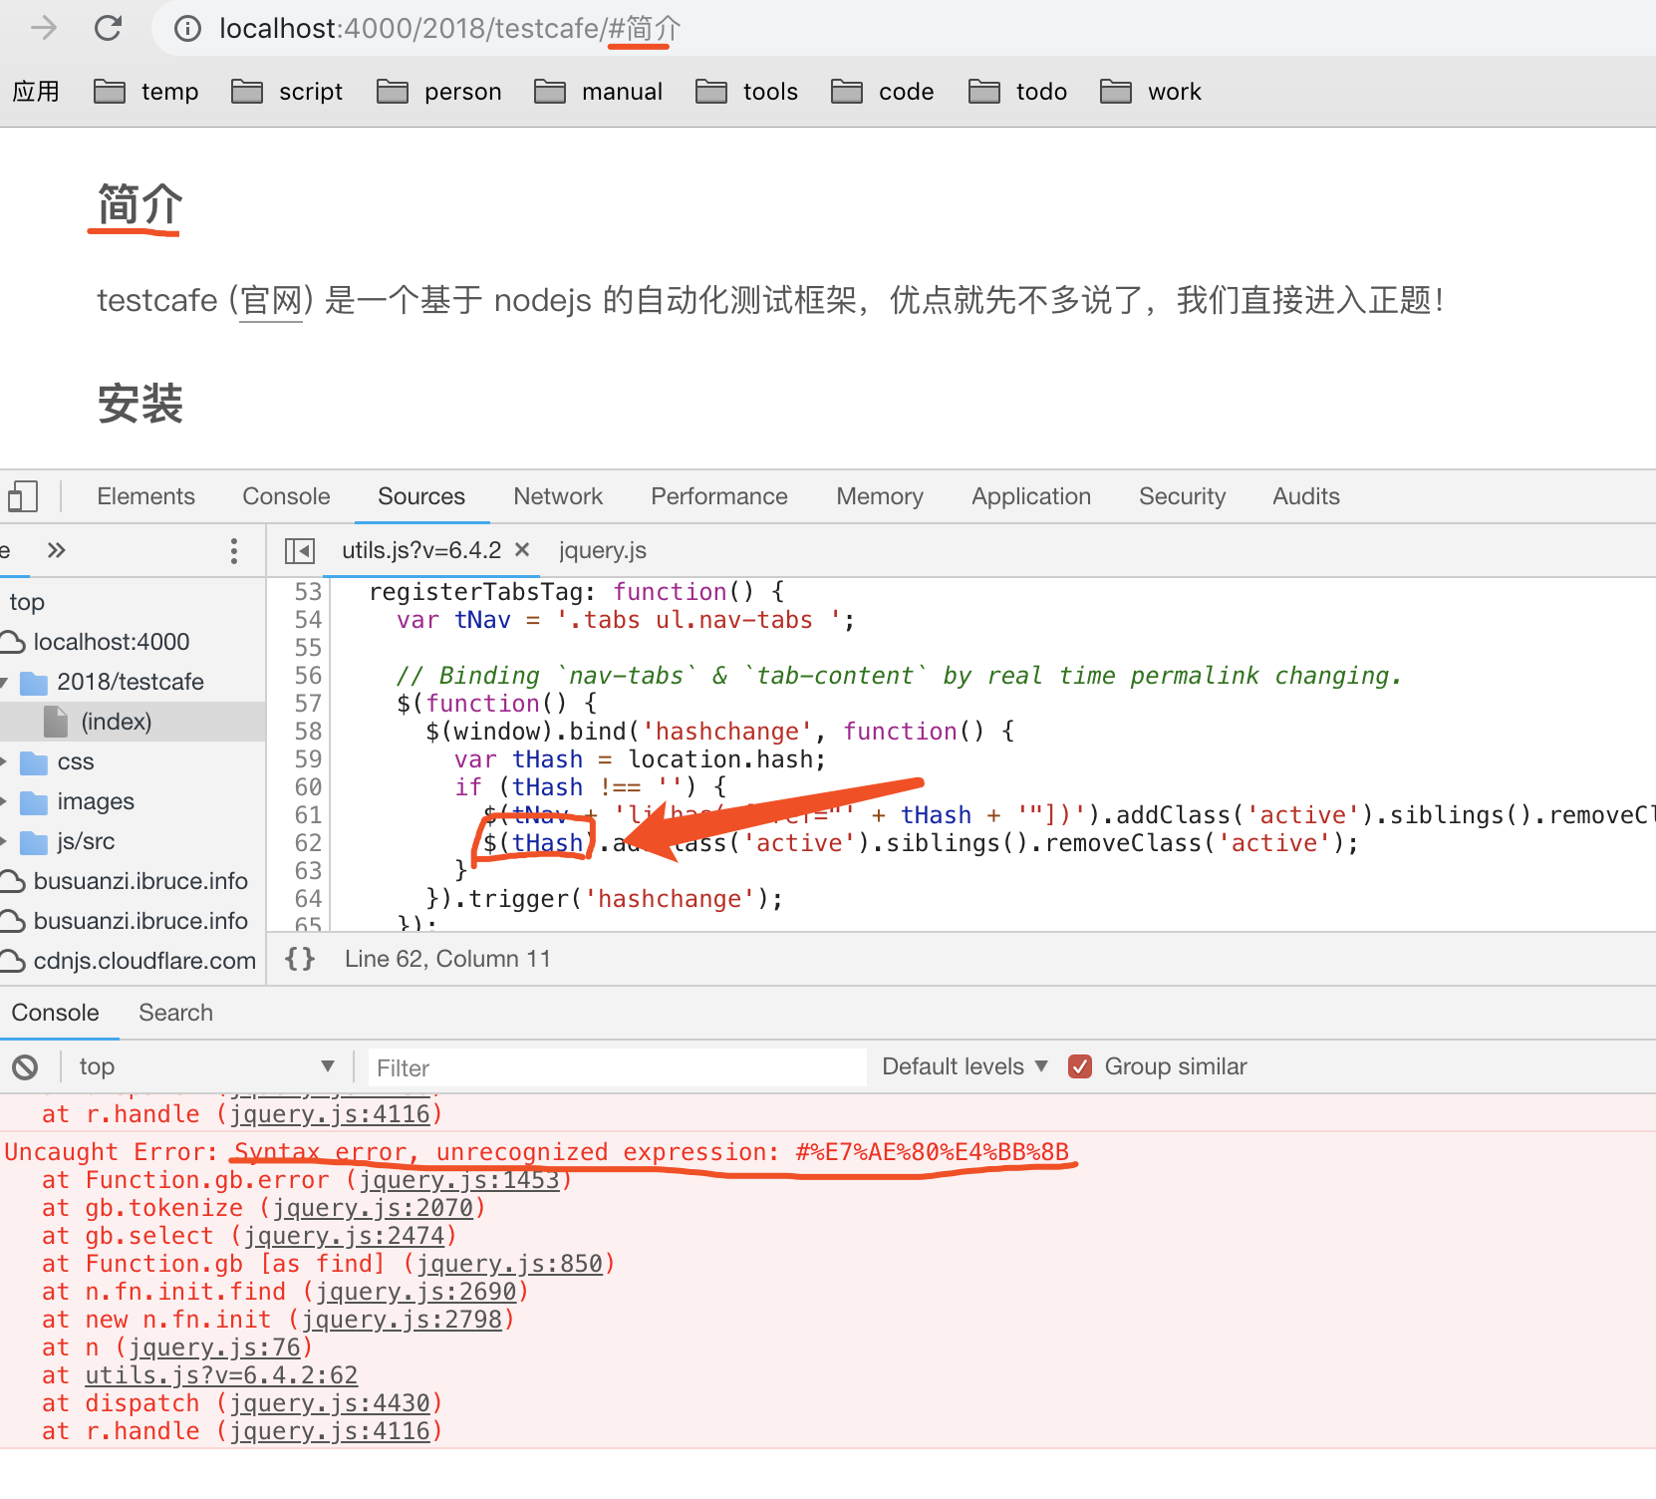Switch to the Elements panel
Image resolution: width=1656 pixels, height=1499 pixels.
click(x=145, y=496)
